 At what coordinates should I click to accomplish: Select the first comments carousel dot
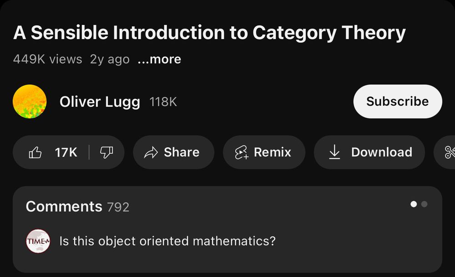coord(413,204)
